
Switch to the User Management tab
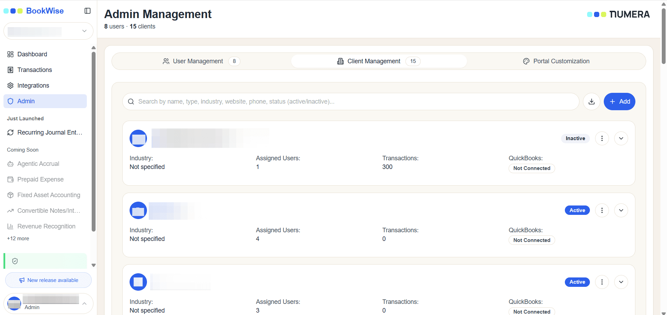(201, 61)
